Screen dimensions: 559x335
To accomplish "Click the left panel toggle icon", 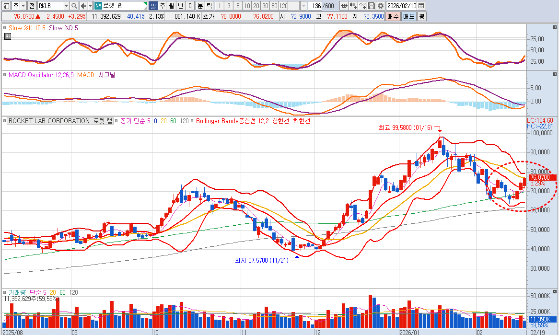I will [x=5, y=6].
